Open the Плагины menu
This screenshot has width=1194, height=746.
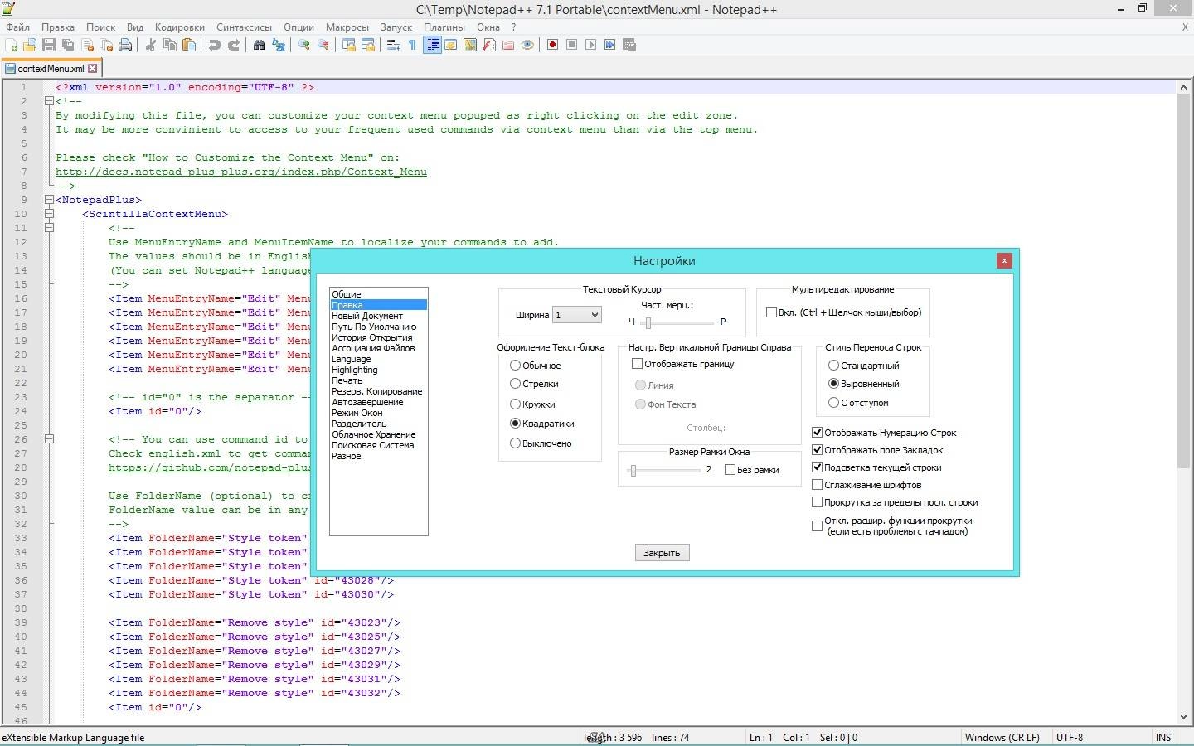(444, 27)
